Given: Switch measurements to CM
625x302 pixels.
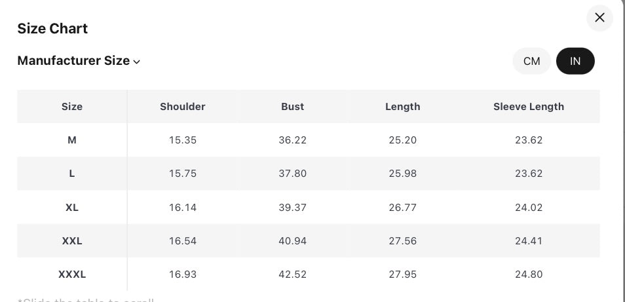Looking at the screenshot, I should pos(531,61).
